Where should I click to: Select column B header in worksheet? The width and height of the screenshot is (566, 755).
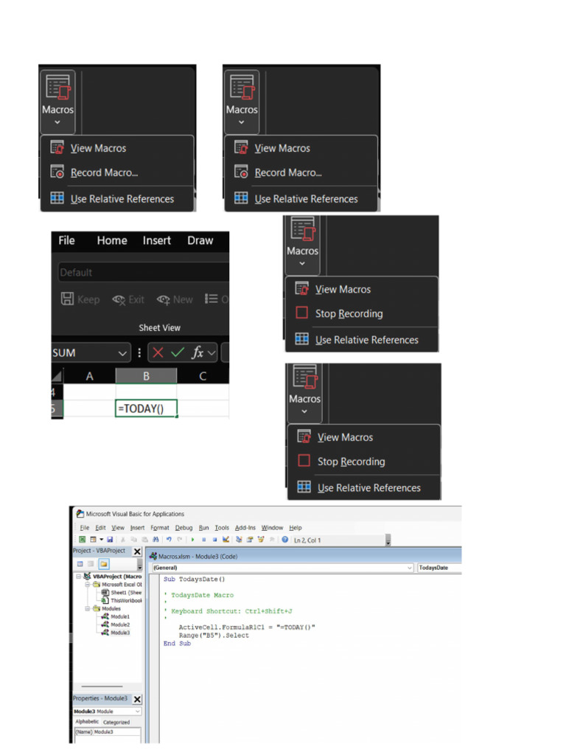click(146, 376)
